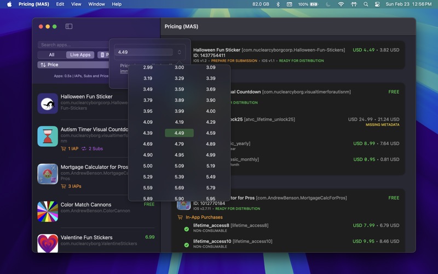Click the green checkmark for lifetime_access8
Screen dimensions: 438x274
[x=186, y=229]
